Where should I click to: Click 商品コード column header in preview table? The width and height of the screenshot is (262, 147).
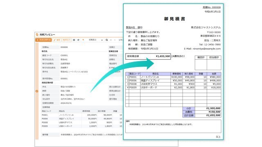pyautogui.click(x=46, y=111)
